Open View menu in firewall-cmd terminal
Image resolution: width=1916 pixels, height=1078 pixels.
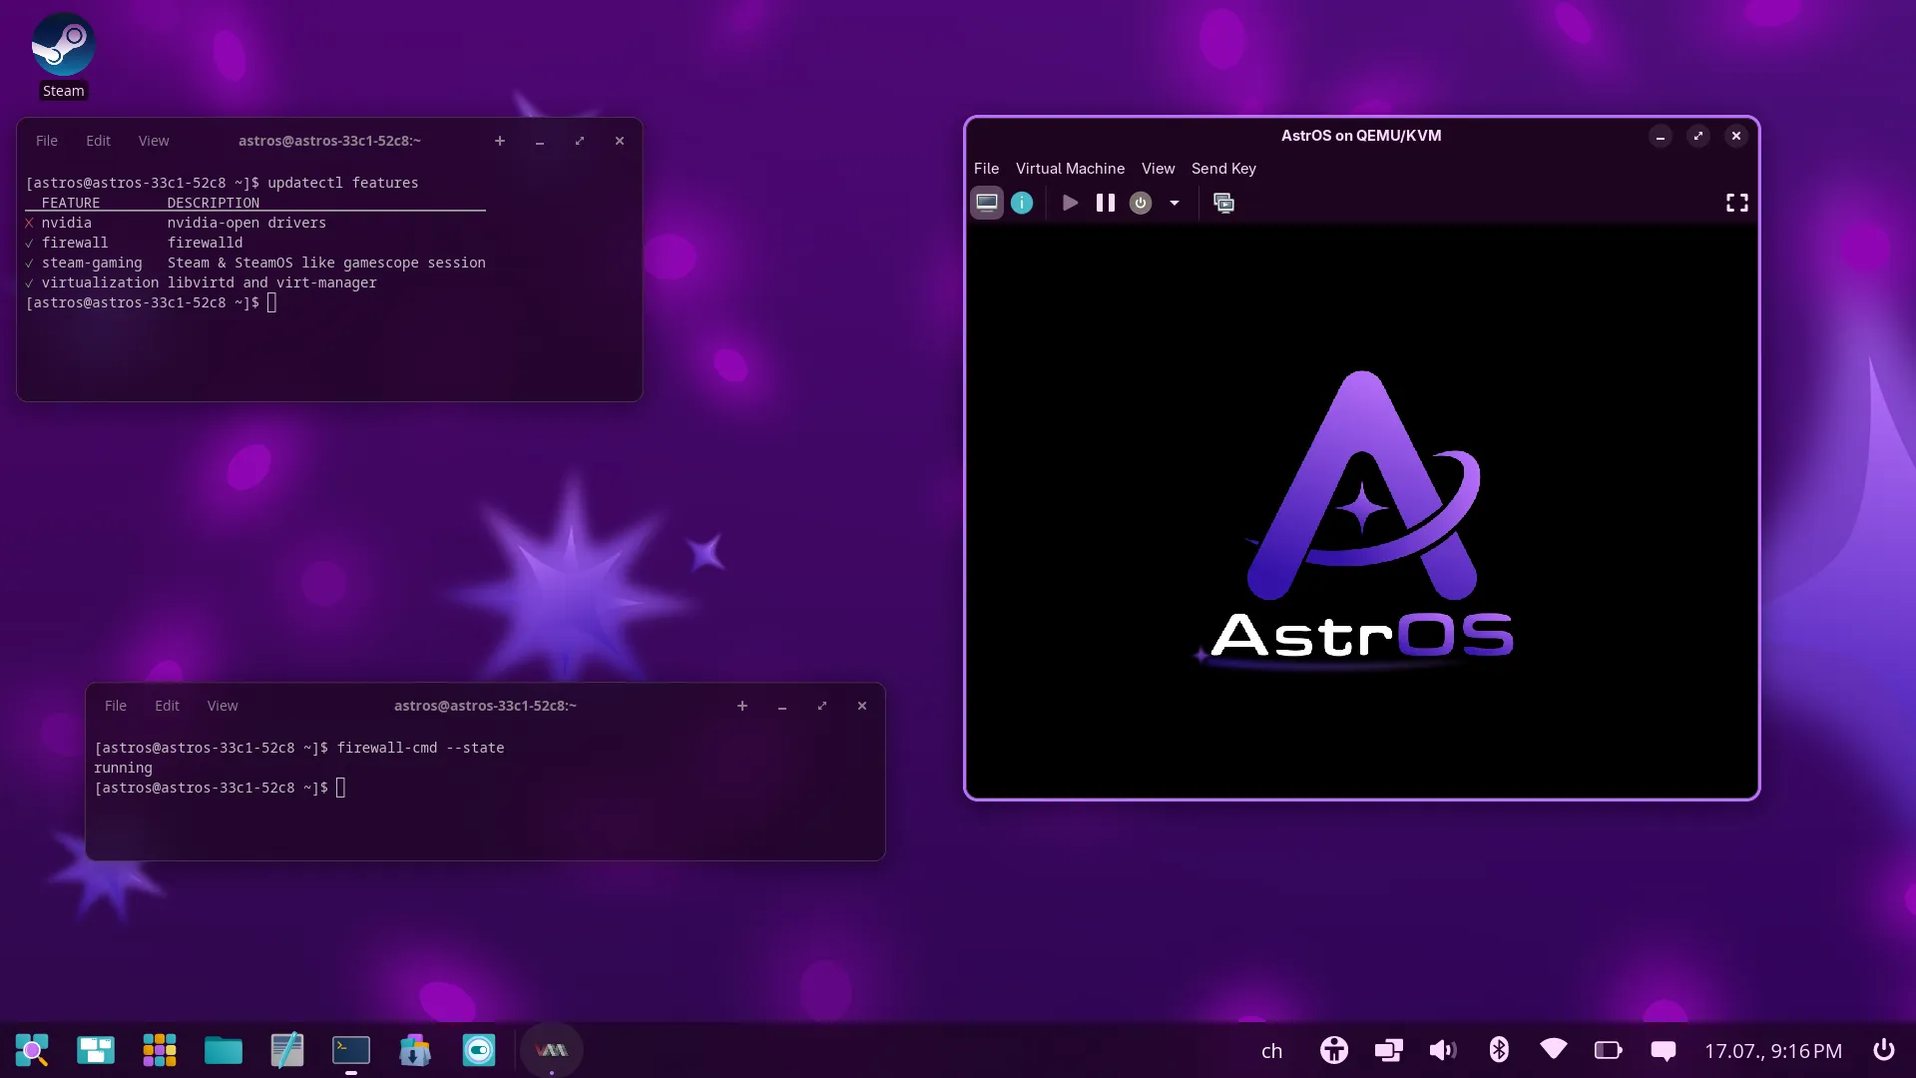click(x=223, y=706)
